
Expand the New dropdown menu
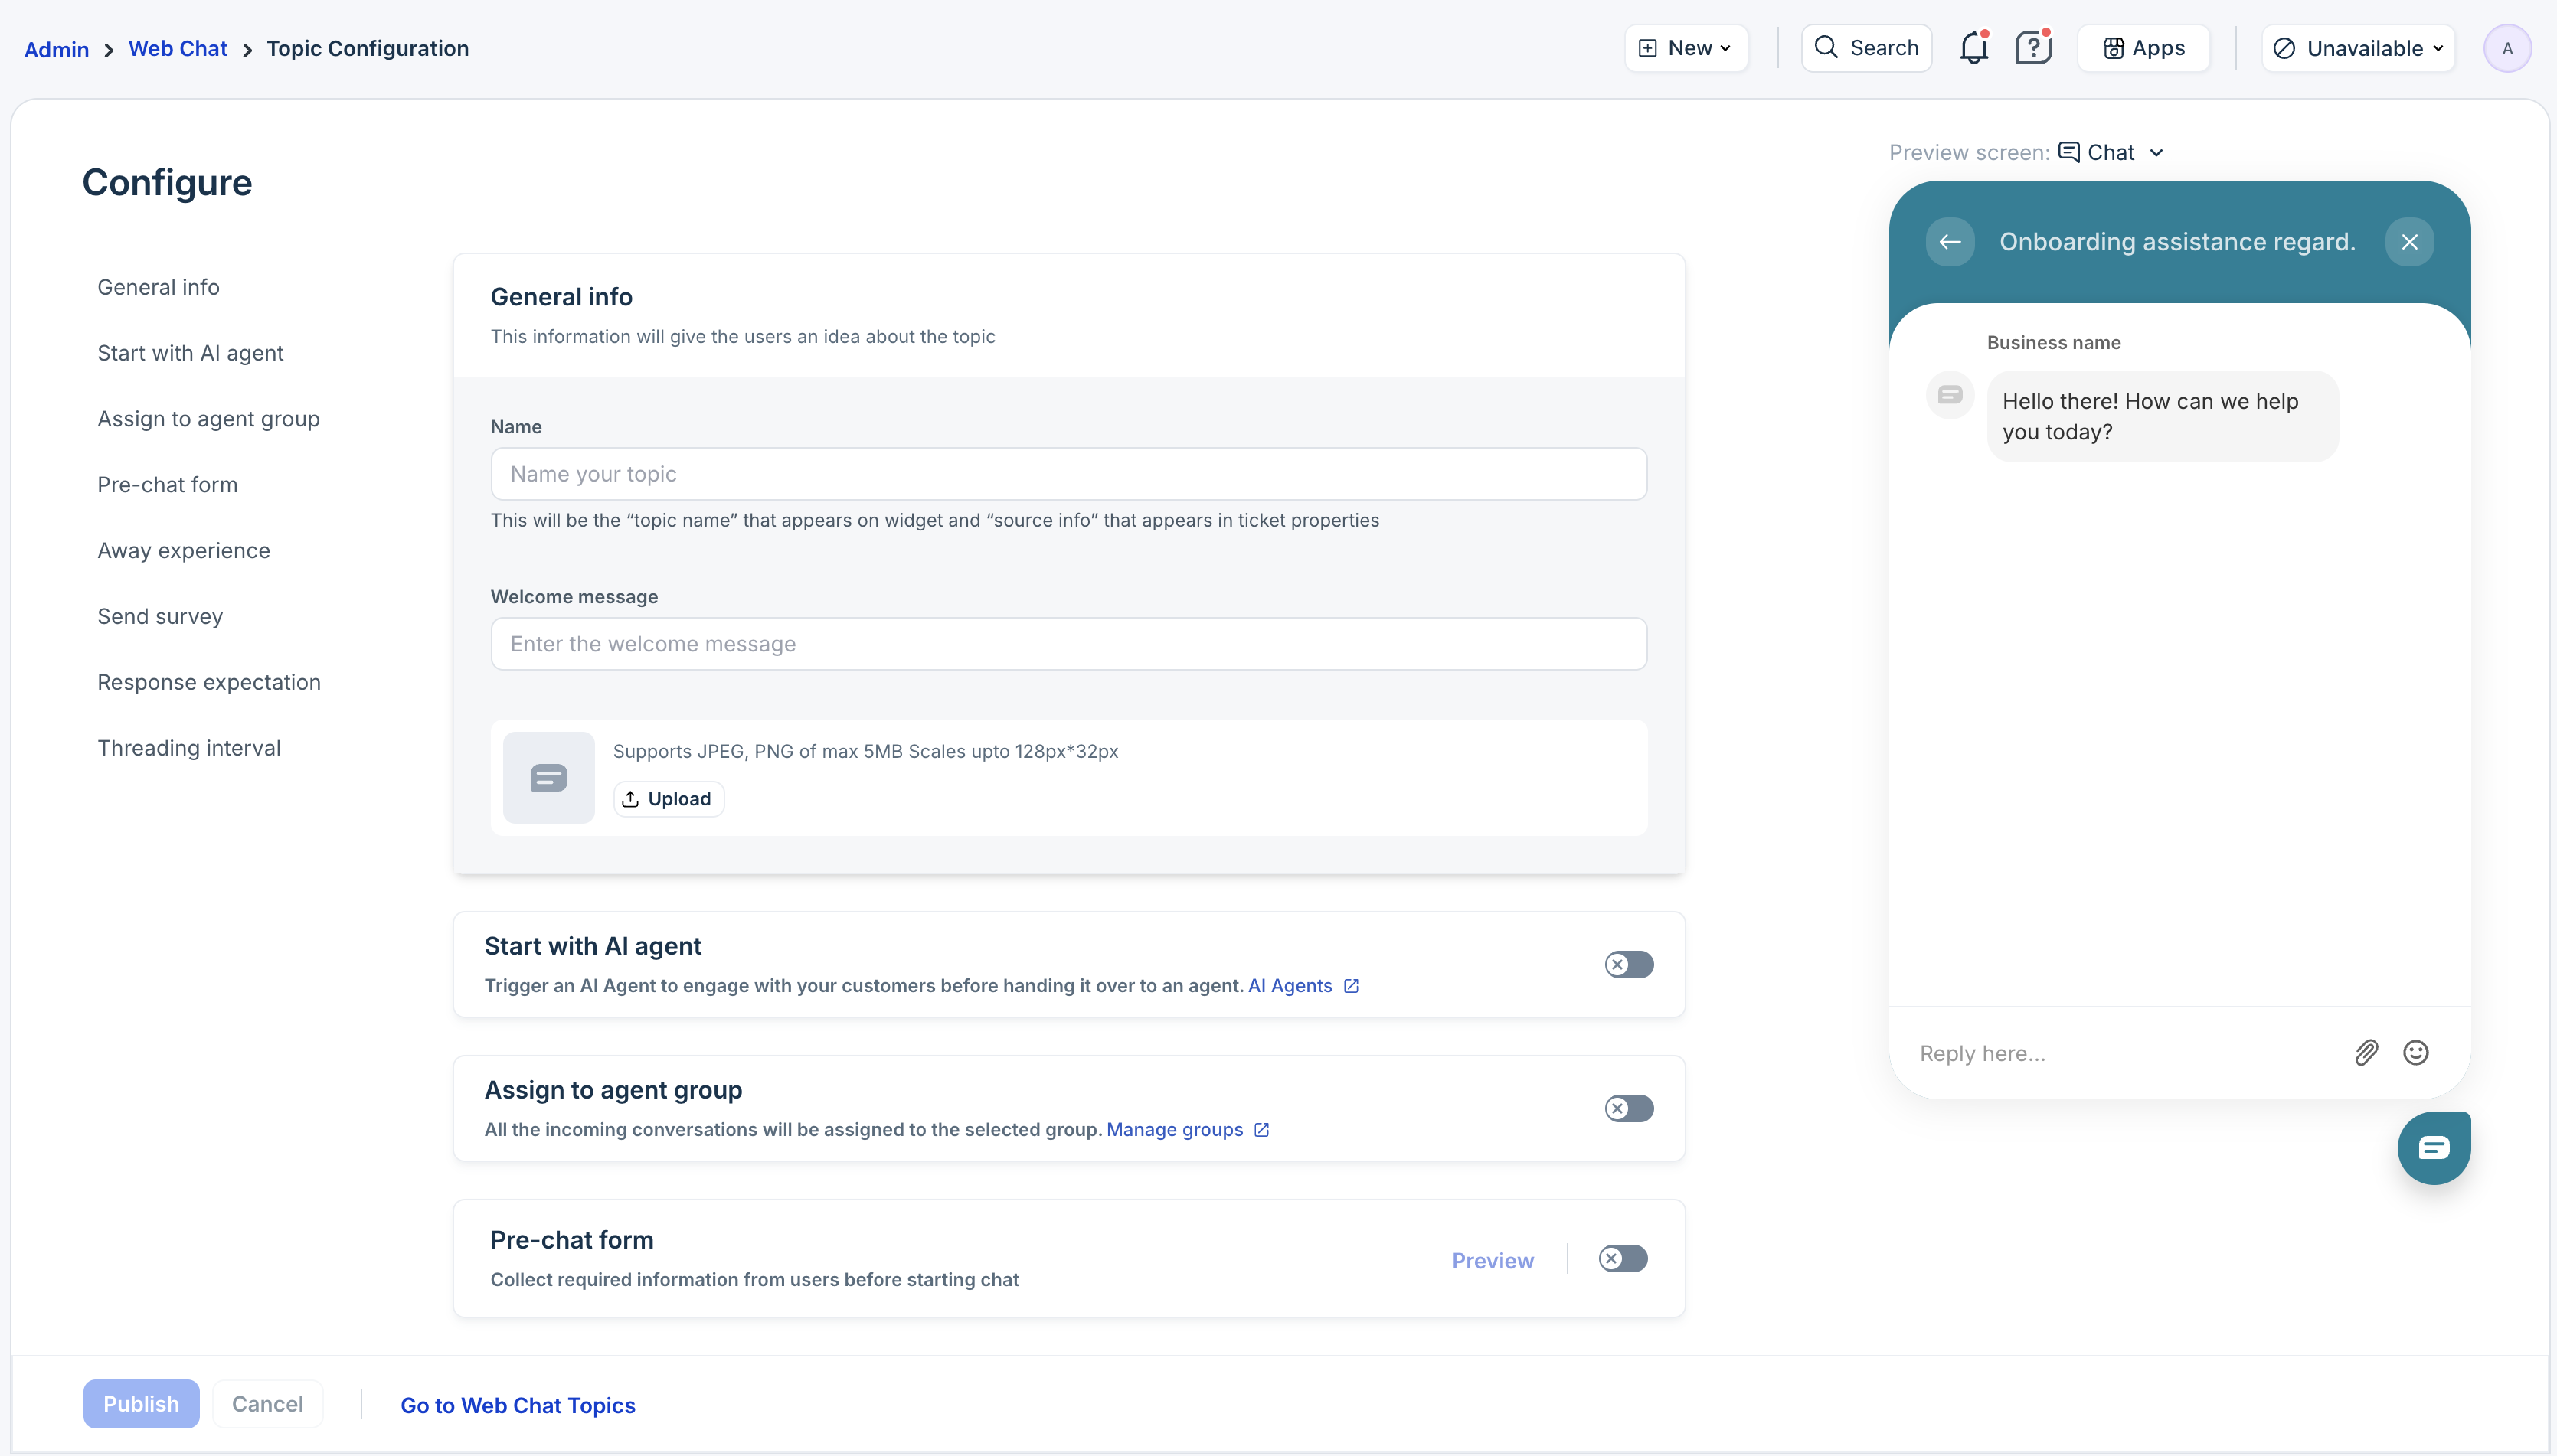pyautogui.click(x=1686, y=48)
